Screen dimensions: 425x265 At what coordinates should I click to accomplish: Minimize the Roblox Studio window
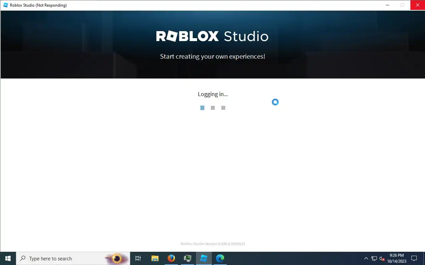[x=387, y=5]
